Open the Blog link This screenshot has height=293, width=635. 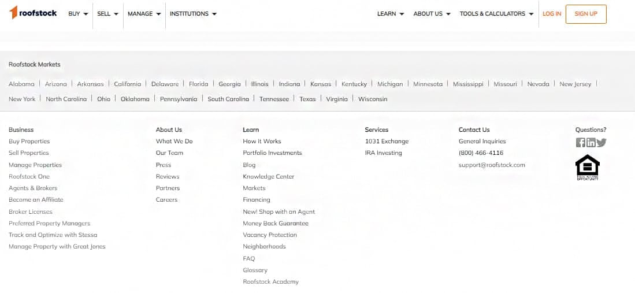[249, 165]
